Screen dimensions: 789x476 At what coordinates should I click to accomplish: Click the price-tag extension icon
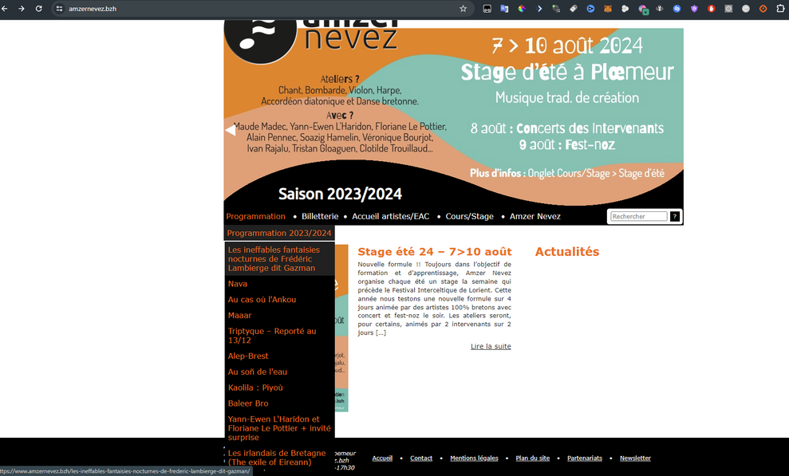[573, 9]
